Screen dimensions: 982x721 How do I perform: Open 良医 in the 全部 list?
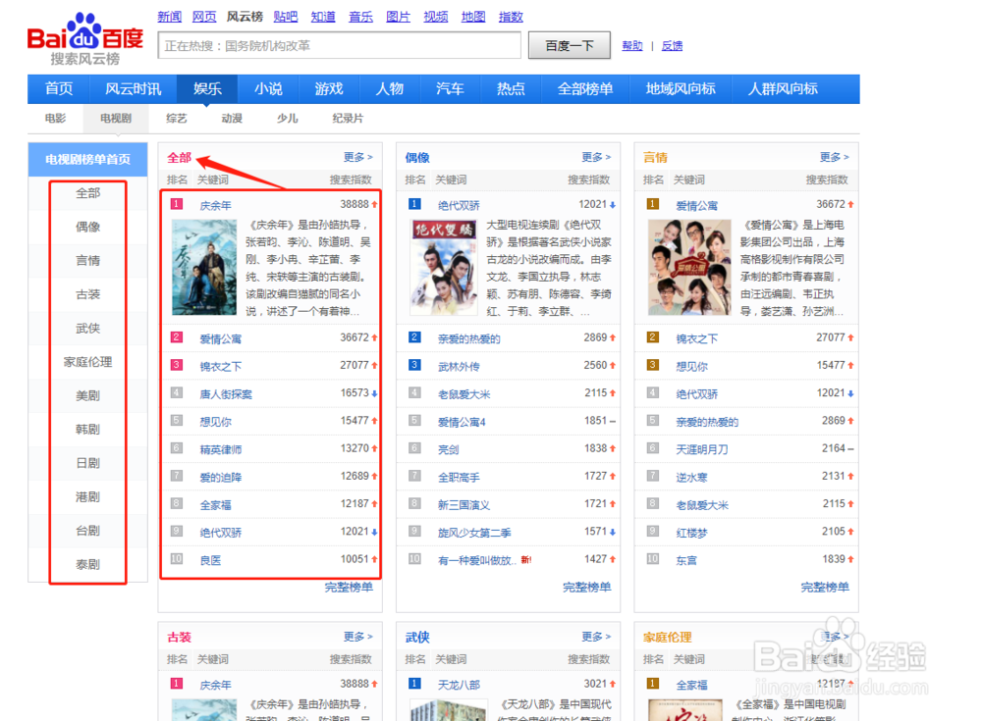(210, 561)
